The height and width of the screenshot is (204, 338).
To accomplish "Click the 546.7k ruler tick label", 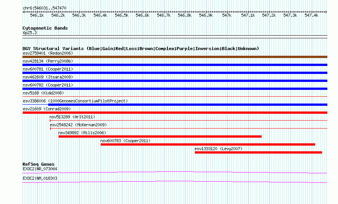I will pyautogui.click(x=164, y=15).
